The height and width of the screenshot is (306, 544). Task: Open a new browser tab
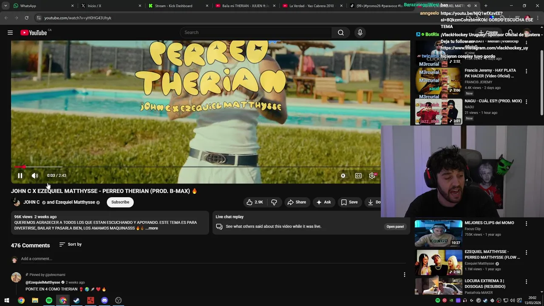[486, 6]
